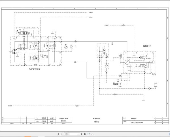Jump to the last page

tap(85, 134)
